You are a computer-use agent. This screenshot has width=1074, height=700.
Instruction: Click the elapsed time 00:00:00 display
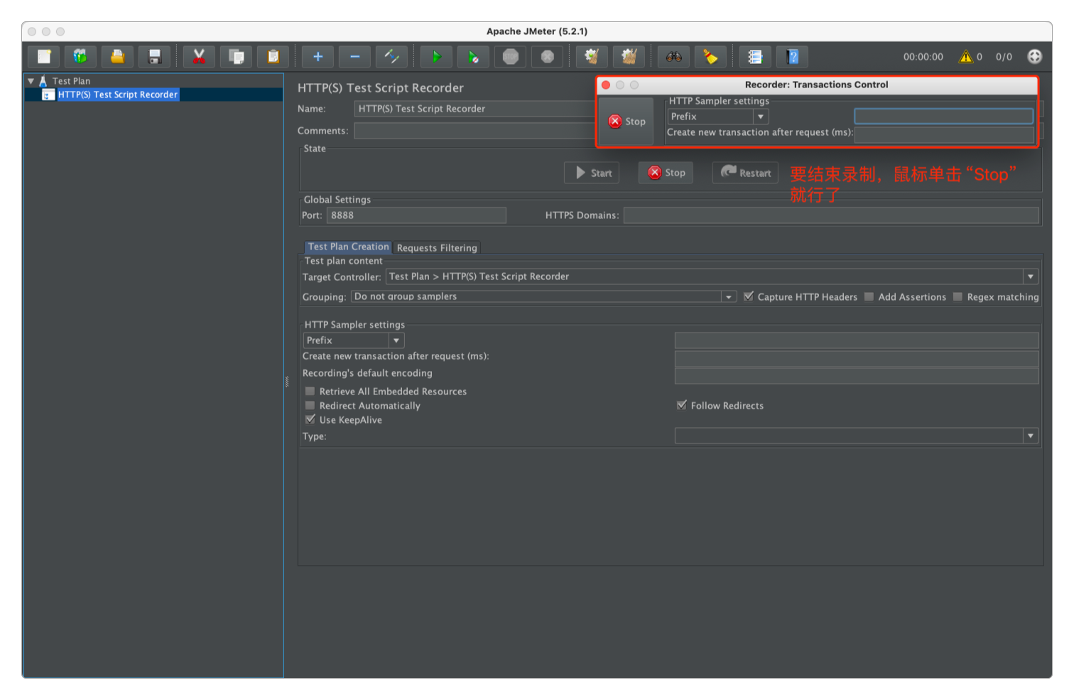(923, 57)
